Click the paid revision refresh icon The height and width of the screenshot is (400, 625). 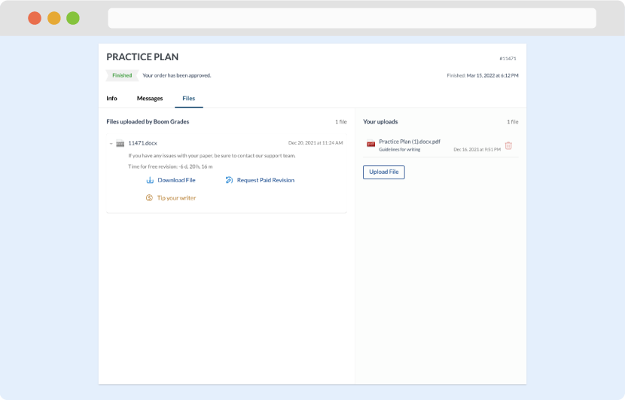click(x=229, y=180)
